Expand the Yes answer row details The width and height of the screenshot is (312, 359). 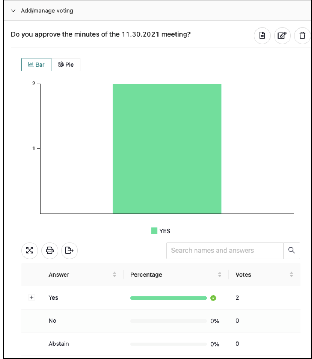pyautogui.click(x=31, y=298)
